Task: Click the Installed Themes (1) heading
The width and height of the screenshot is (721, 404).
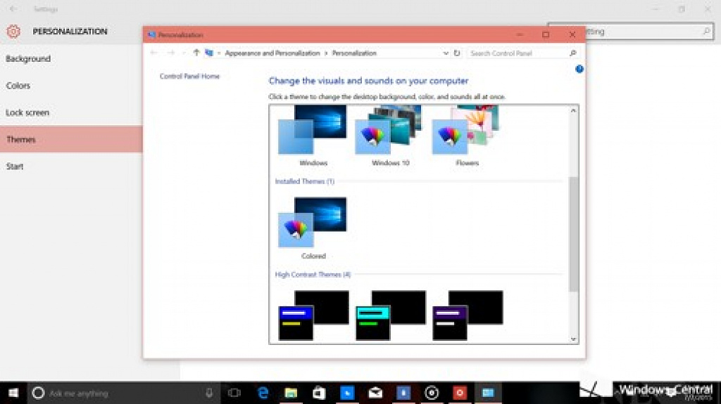Action: [304, 181]
